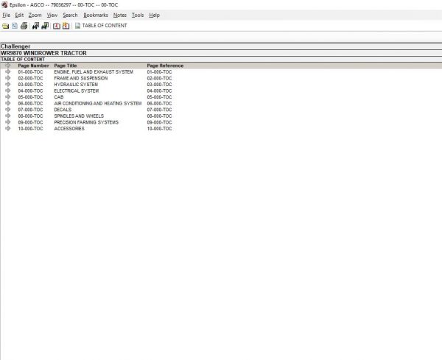Click page number 07-000-TOC in first column
The height and width of the screenshot is (360, 442).
click(x=30, y=110)
